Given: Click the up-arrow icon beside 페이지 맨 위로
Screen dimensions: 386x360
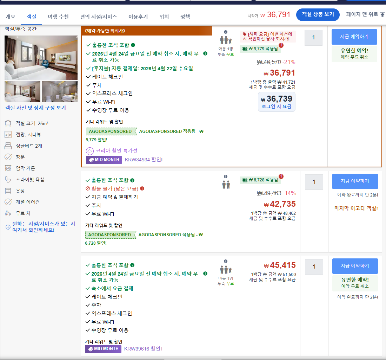Looking at the screenshot, I should [382, 14].
